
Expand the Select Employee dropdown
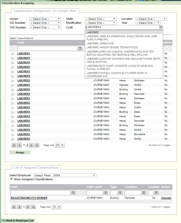click(x=65, y=175)
